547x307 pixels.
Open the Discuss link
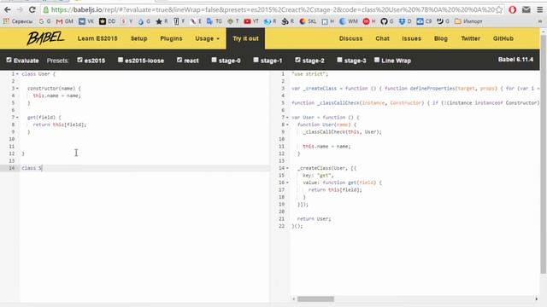[x=351, y=38]
